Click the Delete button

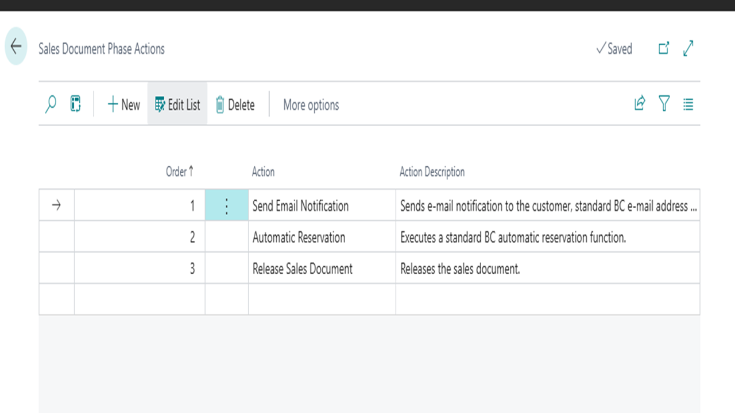(235, 105)
